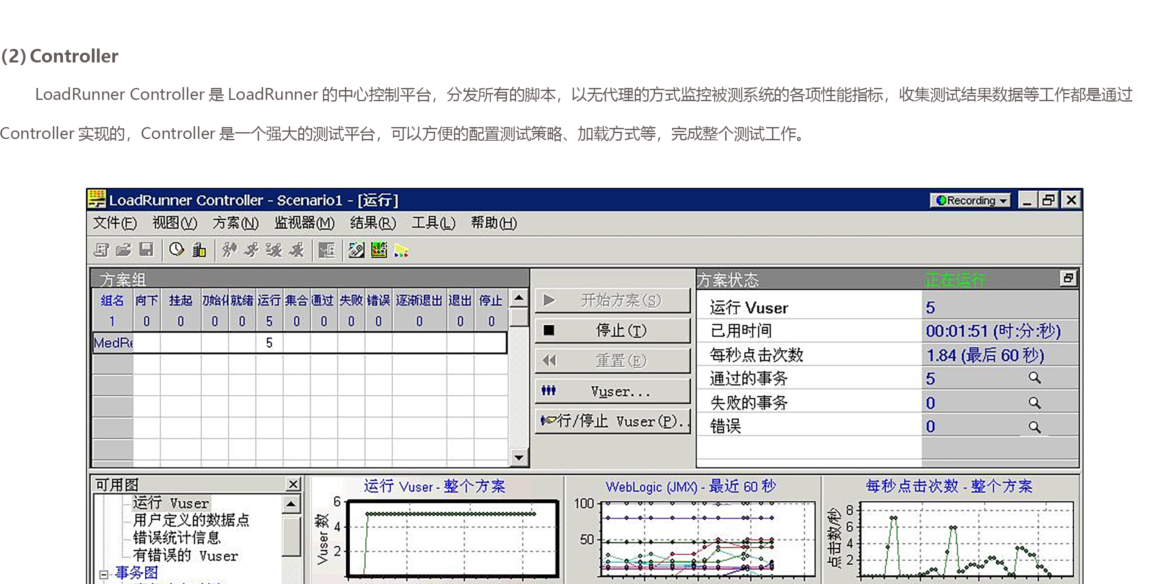The width and height of the screenshot is (1169, 584).
Task: Click the new scenario toolbar icon
Action: click(101, 250)
